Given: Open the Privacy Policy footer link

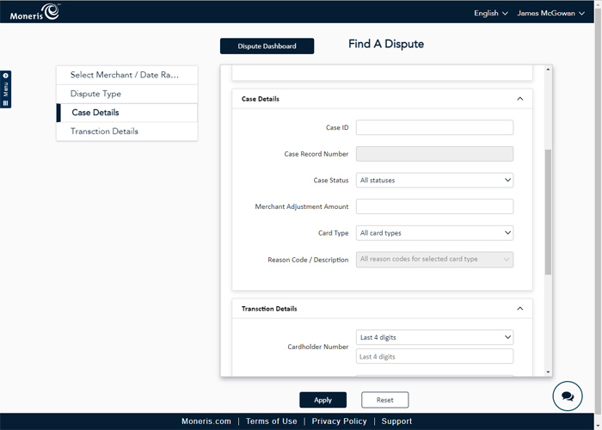Looking at the screenshot, I should (339, 421).
